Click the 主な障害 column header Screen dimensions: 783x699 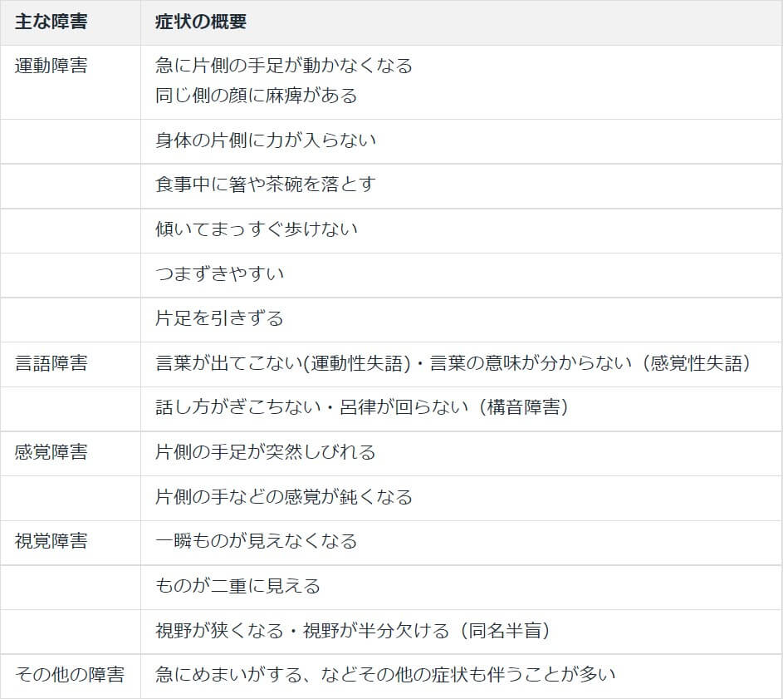tap(51, 22)
